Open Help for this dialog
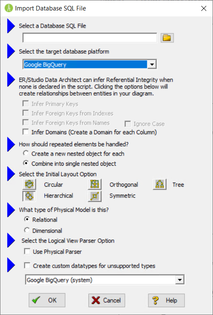This screenshot has height=315, width=213. click(166, 300)
